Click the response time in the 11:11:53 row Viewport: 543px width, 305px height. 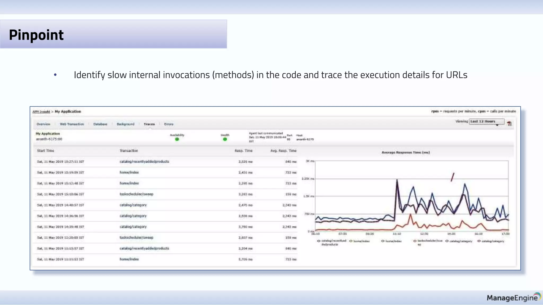(x=246, y=259)
